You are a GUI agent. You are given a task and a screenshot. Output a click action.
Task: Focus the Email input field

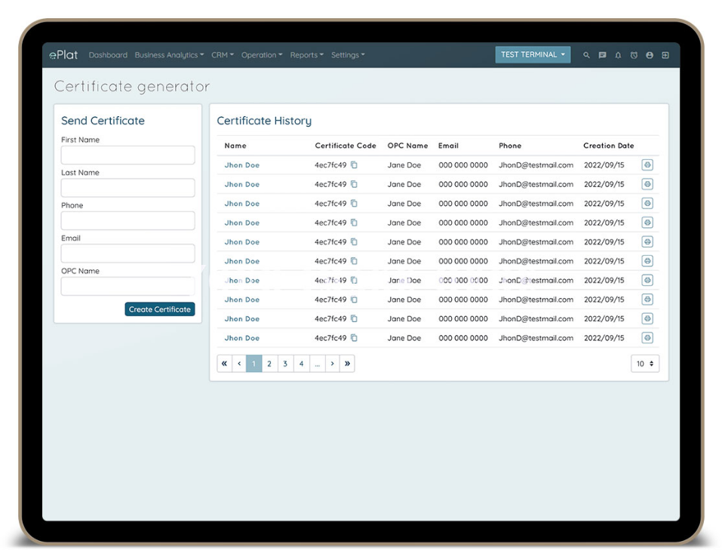[128, 253]
